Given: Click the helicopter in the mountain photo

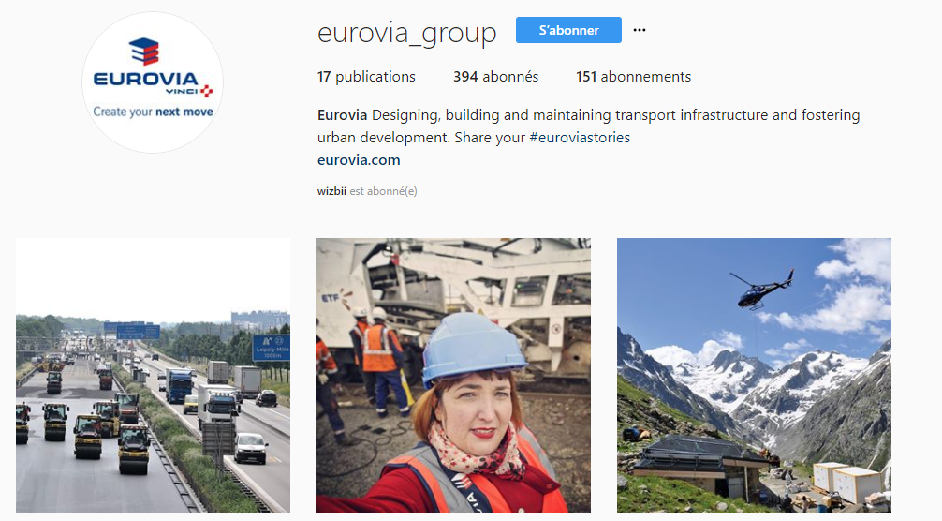Looking at the screenshot, I should [x=762, y=289].
